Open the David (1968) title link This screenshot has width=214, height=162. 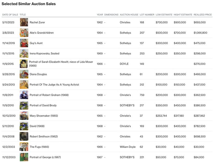pos(37,126)
